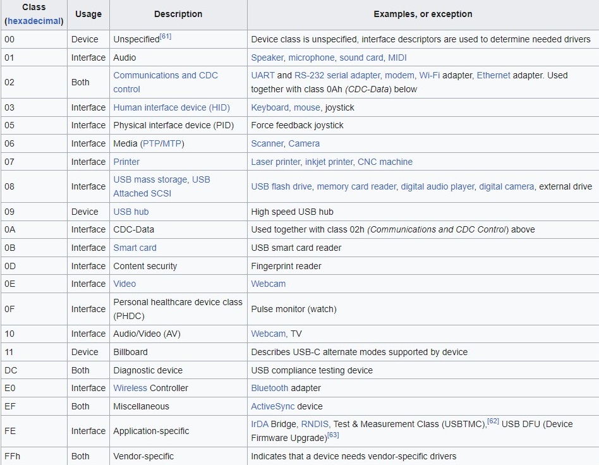
Task: Open the USB flash drive link
Action: pyautogui.click(x=282, y=186)
